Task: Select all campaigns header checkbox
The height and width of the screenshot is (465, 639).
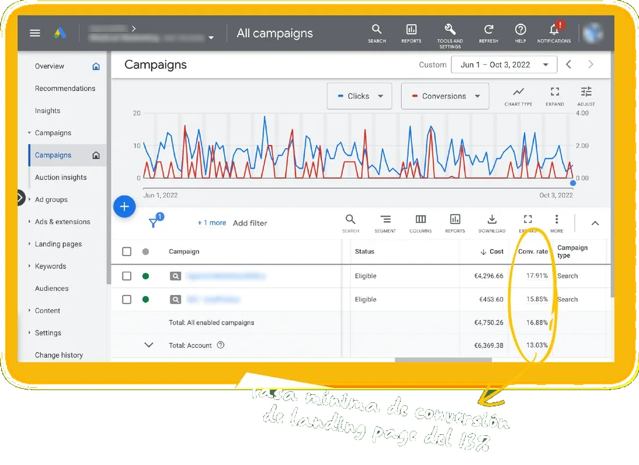Action: (127, 251)
